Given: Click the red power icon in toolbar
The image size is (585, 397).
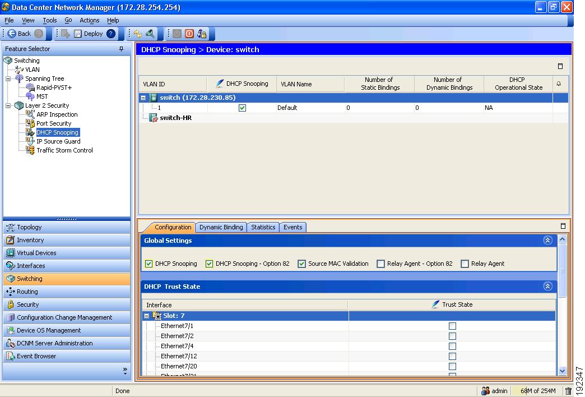Looking at the screenshot, I should tap(189, 34).
